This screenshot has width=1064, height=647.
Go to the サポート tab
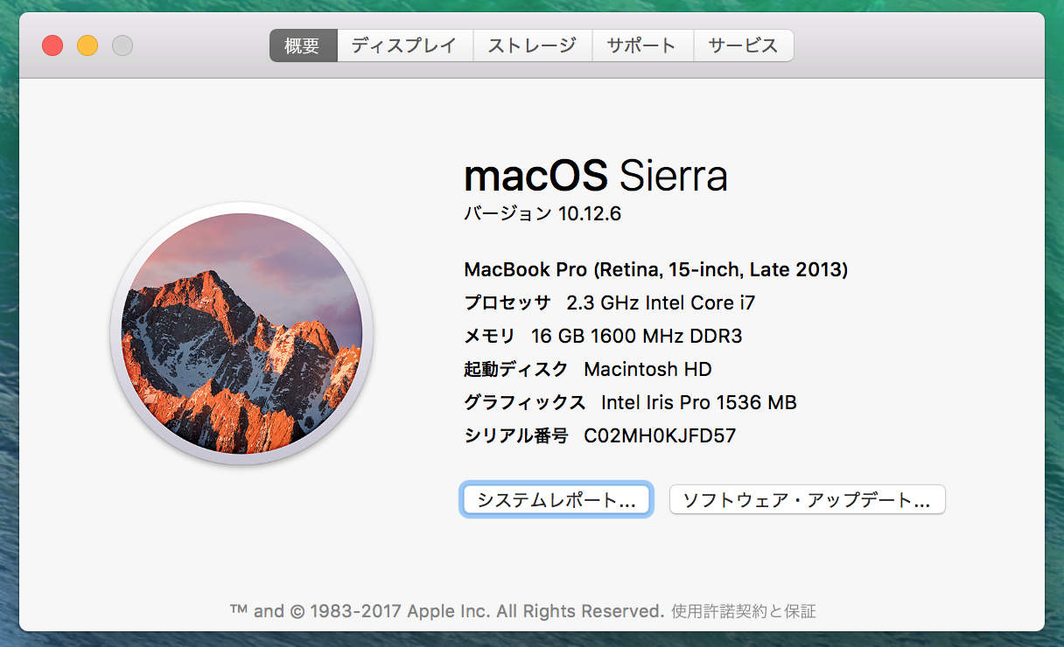tap(643, 45)
